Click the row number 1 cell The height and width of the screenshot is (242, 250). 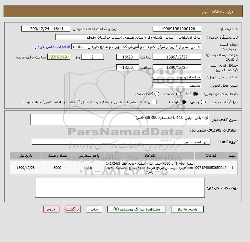pyautogui.click(x=232, y=168)
